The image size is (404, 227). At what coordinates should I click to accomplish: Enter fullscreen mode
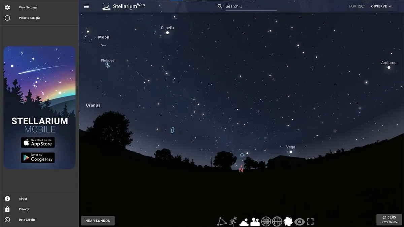[310, 222]
